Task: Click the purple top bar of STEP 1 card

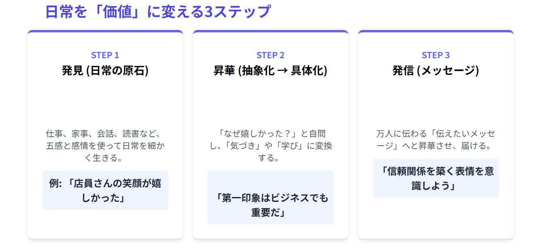Action: coord(105,31)
